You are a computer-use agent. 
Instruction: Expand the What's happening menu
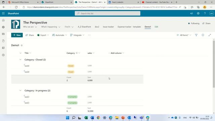[x=51, y=27]
